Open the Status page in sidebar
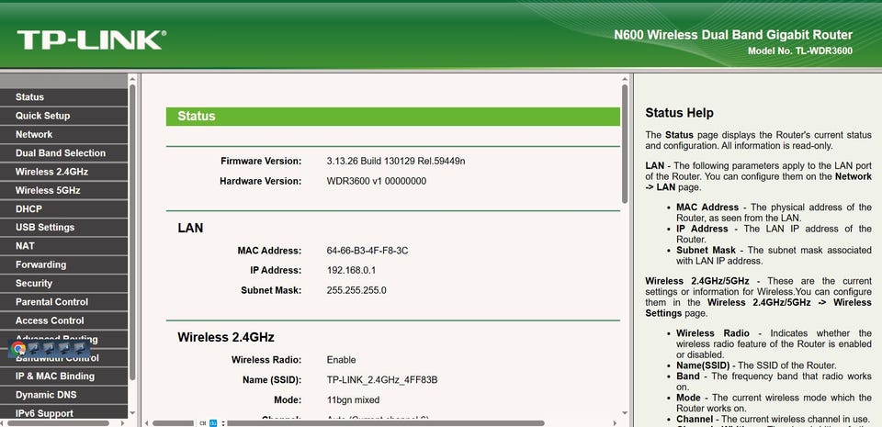882x427 pixels. (x=29, y=97)
